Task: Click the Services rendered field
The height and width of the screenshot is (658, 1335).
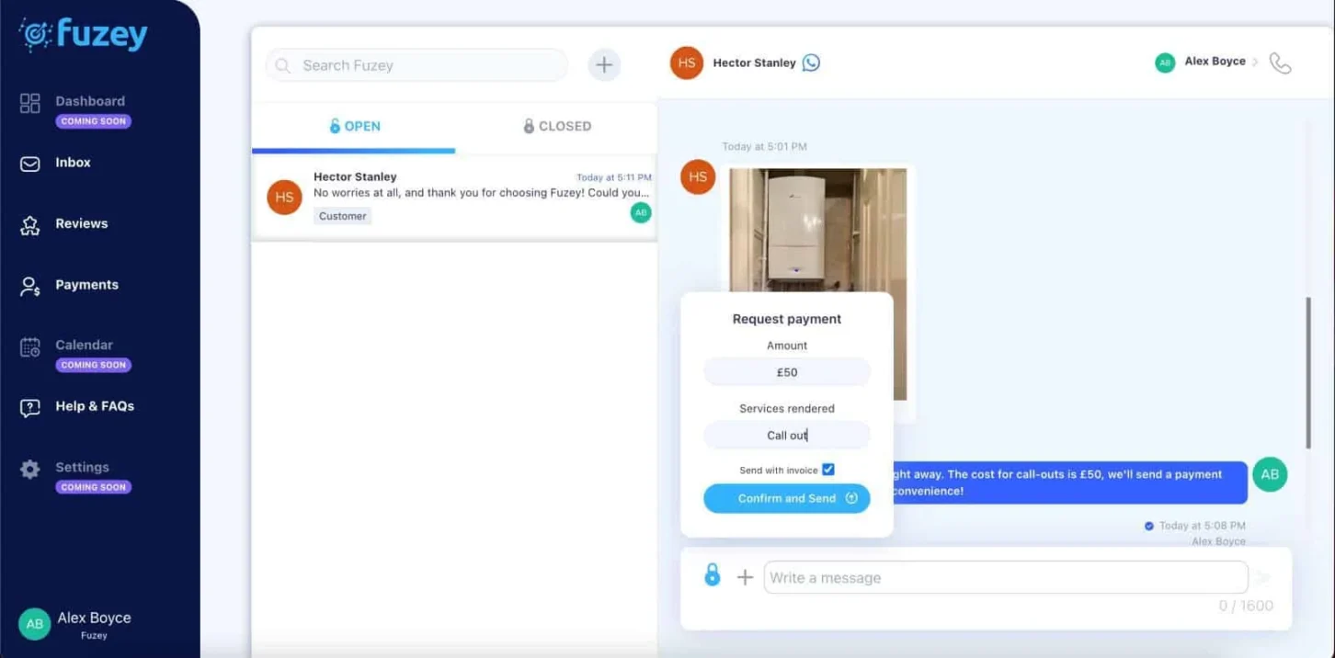Action: coord(787,436)
